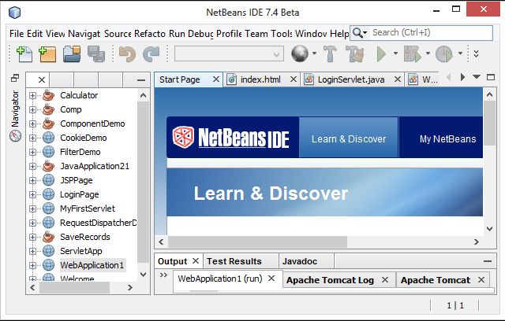The width and height of the screenshot is (505, 321).
Task: Switch to the LoginServlet.java tab
Action: click(351, 79)
